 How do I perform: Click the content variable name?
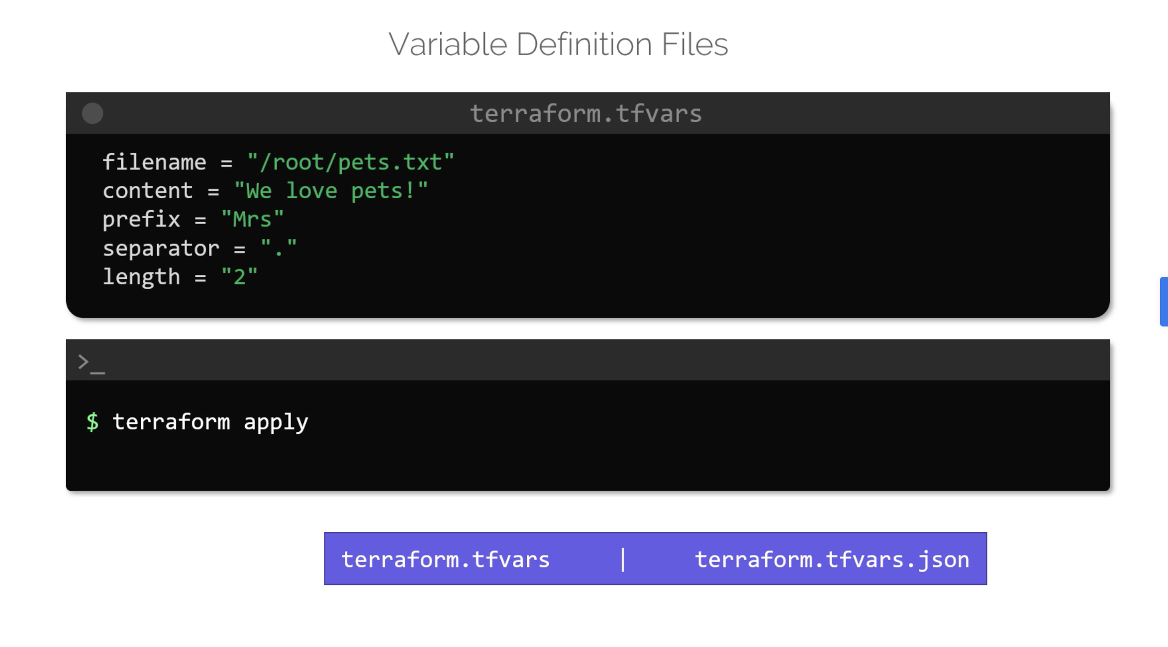click(x=148, y=191)
